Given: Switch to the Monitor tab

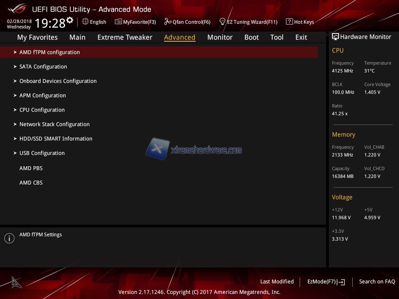Looking at the screenshot, I should click(x=220, y=37).
